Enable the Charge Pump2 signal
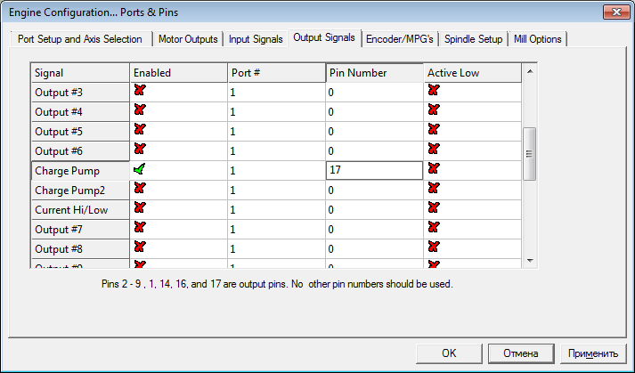The height and width of the screenshot is (373, 635). pyautogui.click(x=140, y=189)
